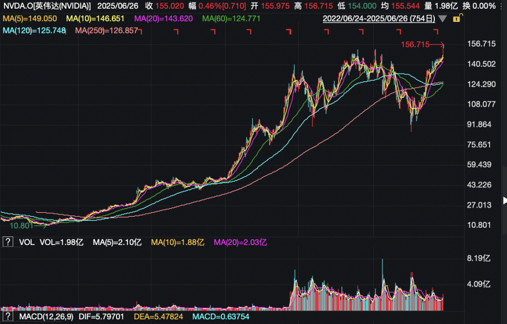Screen dimensions: 507x324
Task: Click the close price 收 155.020
Action: [x=164, y=6]
